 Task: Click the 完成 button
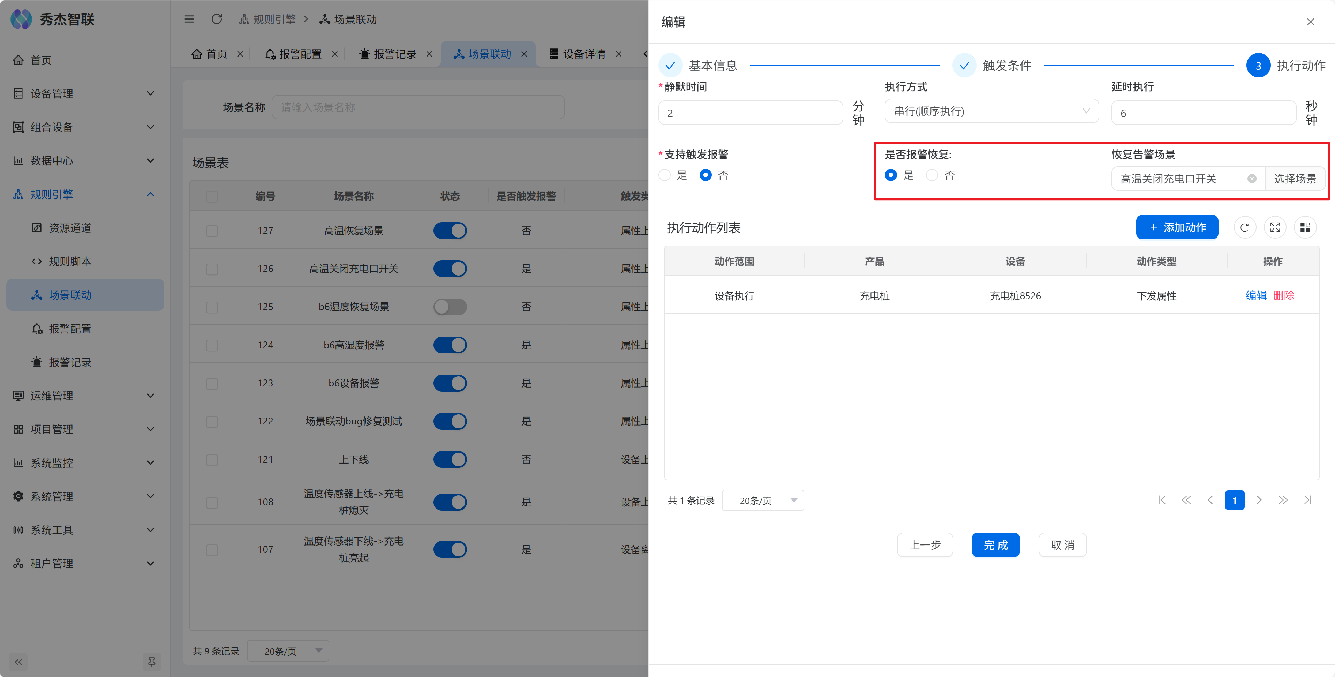995,545
